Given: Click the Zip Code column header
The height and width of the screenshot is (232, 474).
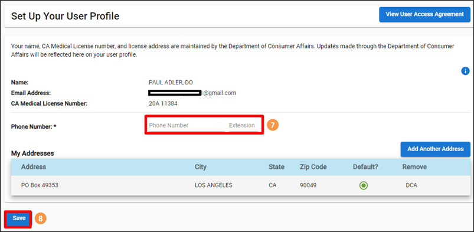Looking at the screenshot, I should tap(313, 166).
